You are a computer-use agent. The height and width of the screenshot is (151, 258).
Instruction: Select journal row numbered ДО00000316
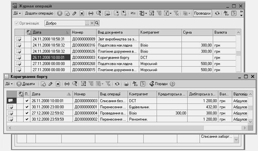click(x=125, y=45)
